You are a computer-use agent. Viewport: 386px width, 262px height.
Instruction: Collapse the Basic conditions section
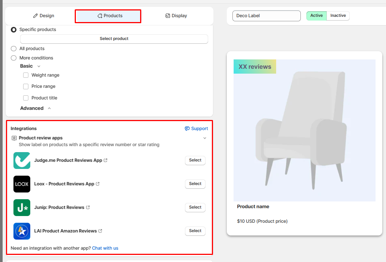(x=39, y=66)
